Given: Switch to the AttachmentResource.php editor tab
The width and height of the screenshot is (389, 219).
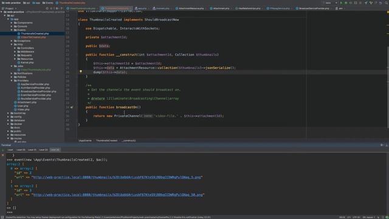Looking at the screenshot, I should pyautogui.click(x=191, y=9).
